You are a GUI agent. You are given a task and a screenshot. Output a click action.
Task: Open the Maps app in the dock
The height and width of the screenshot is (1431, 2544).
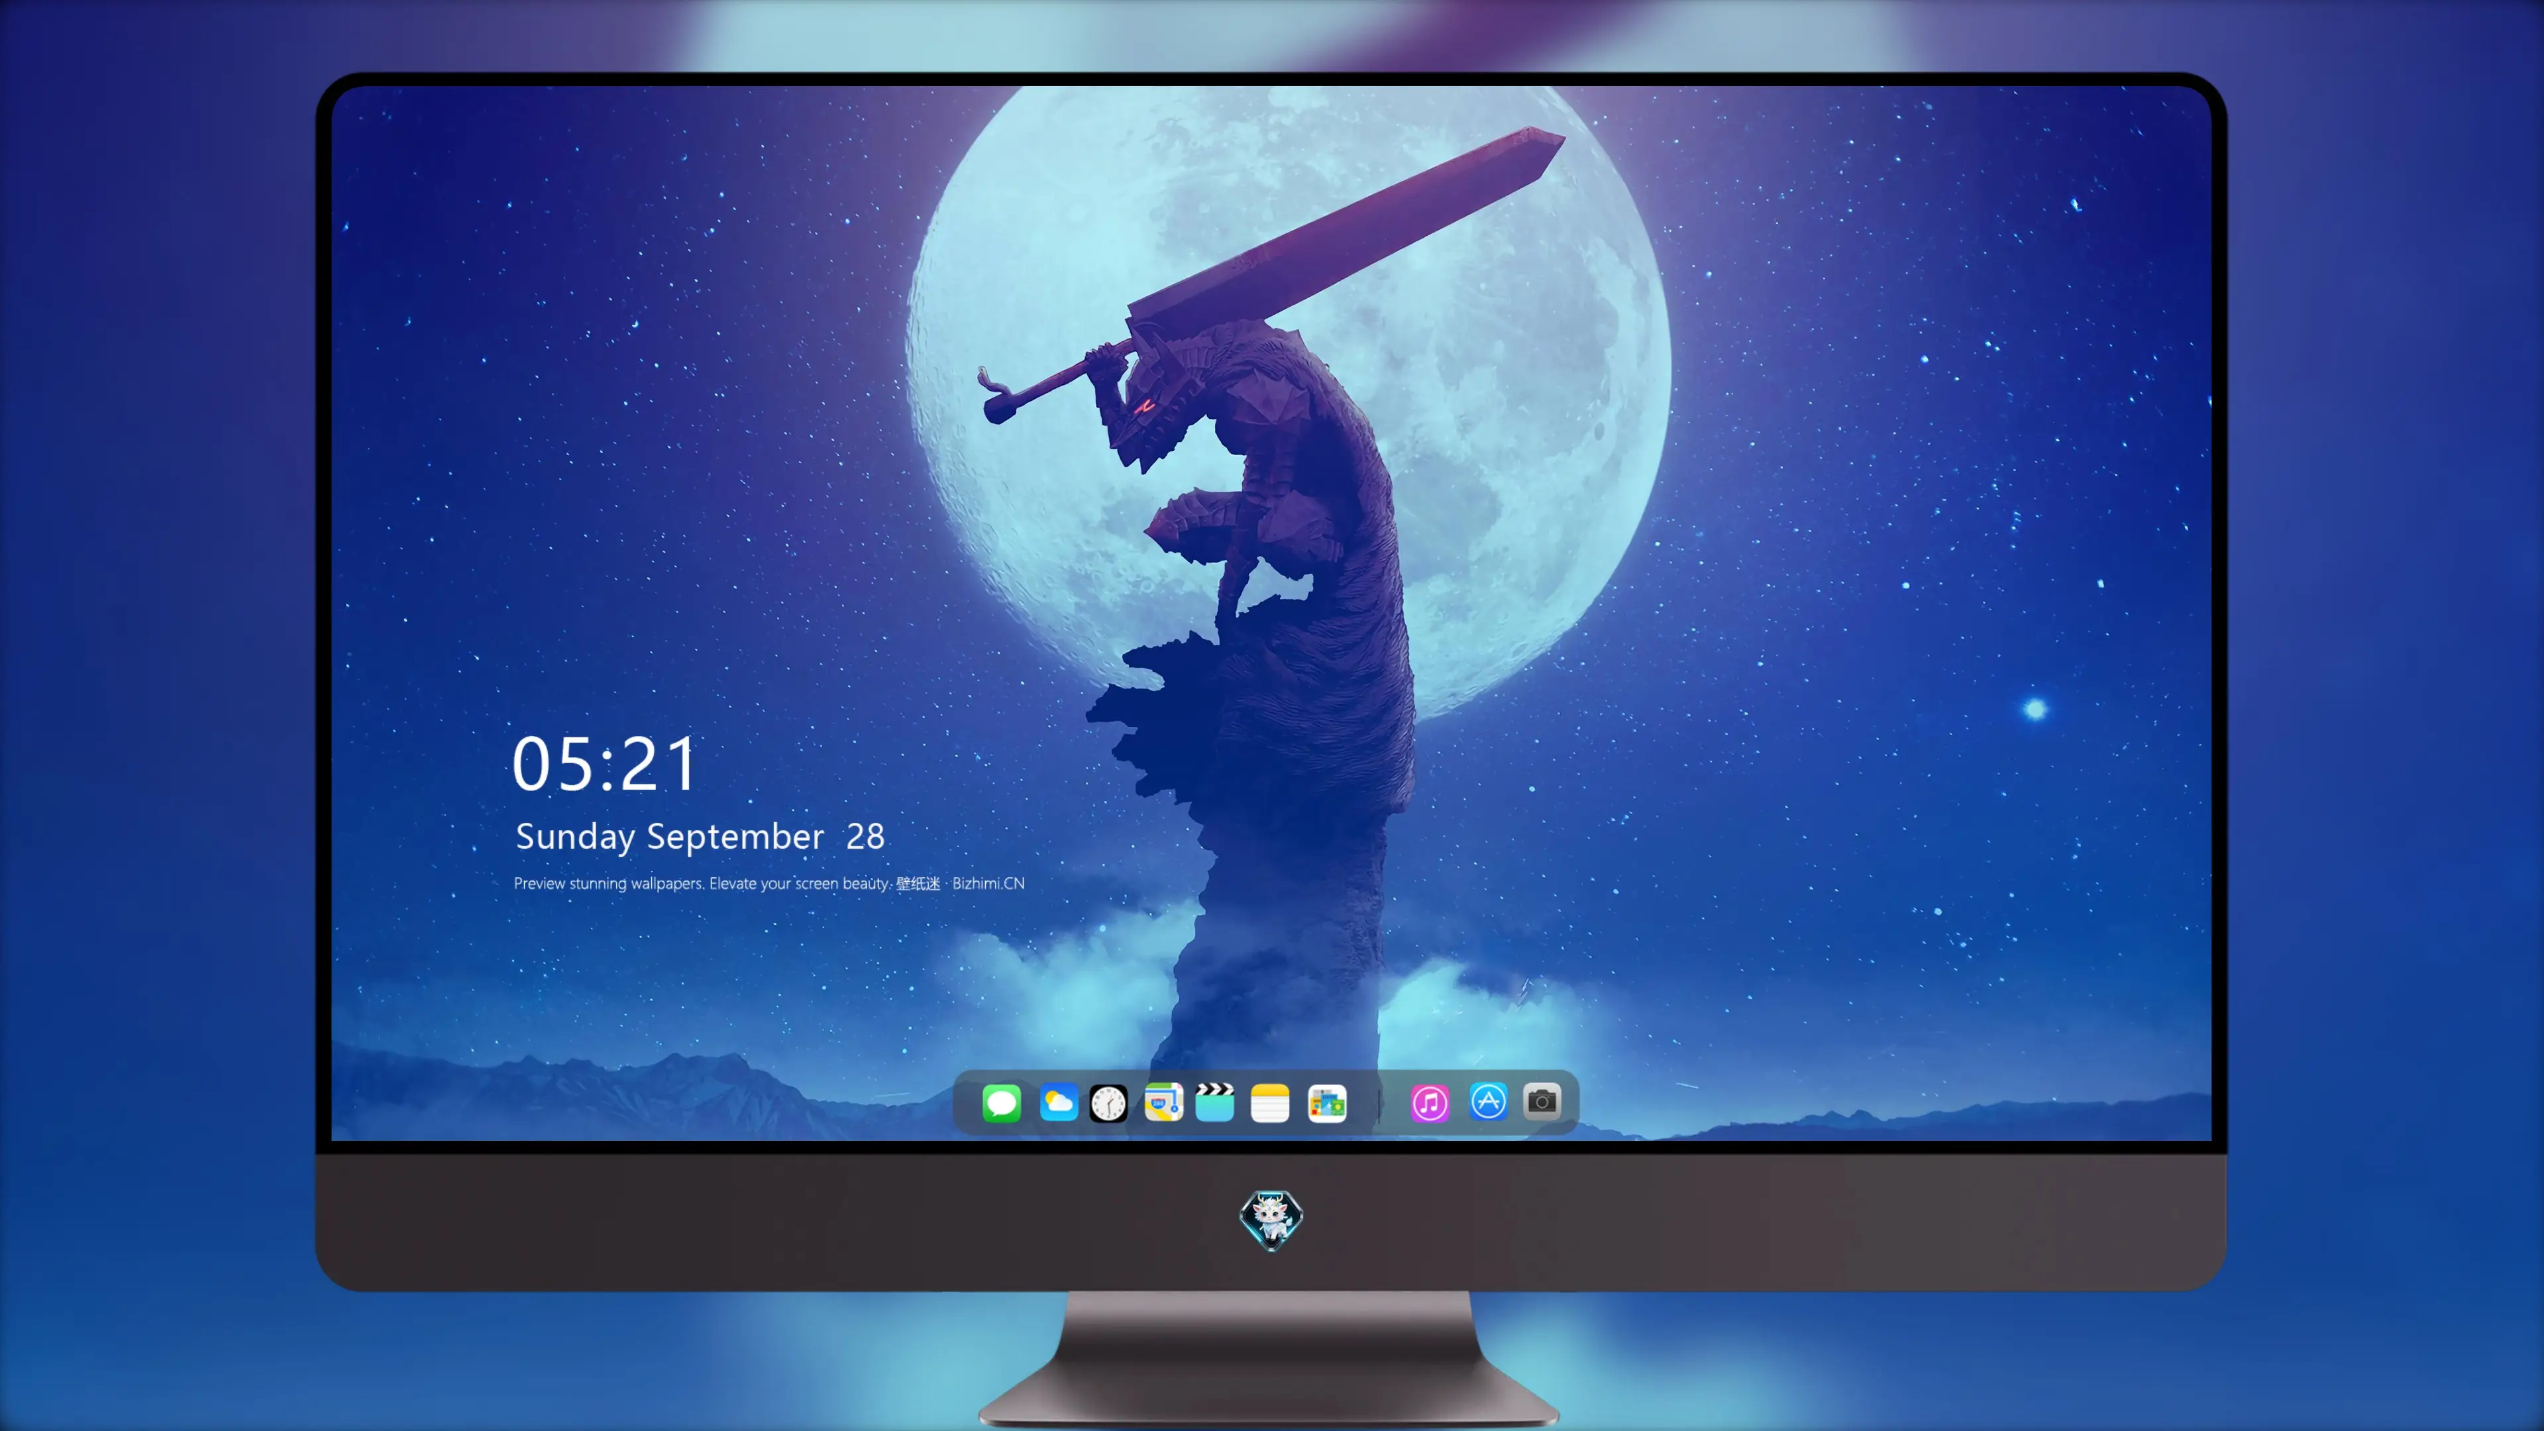tap(1163, 1102)
